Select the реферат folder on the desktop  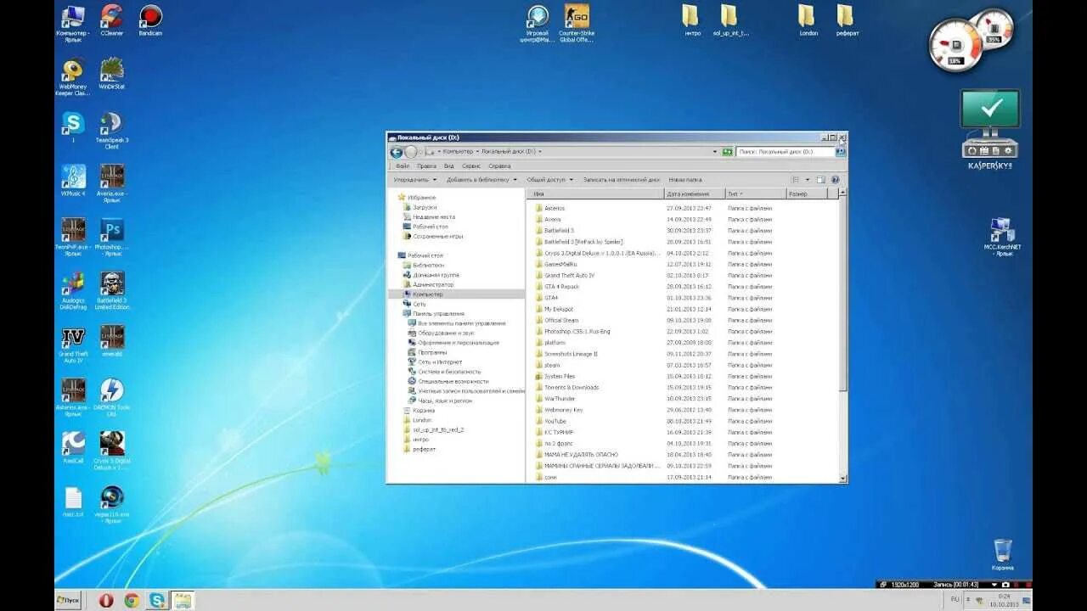pos(847,21)
